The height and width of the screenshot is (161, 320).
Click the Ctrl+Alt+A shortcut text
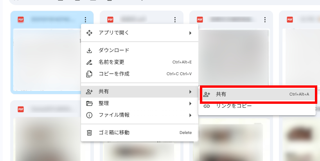click(299, 94)
